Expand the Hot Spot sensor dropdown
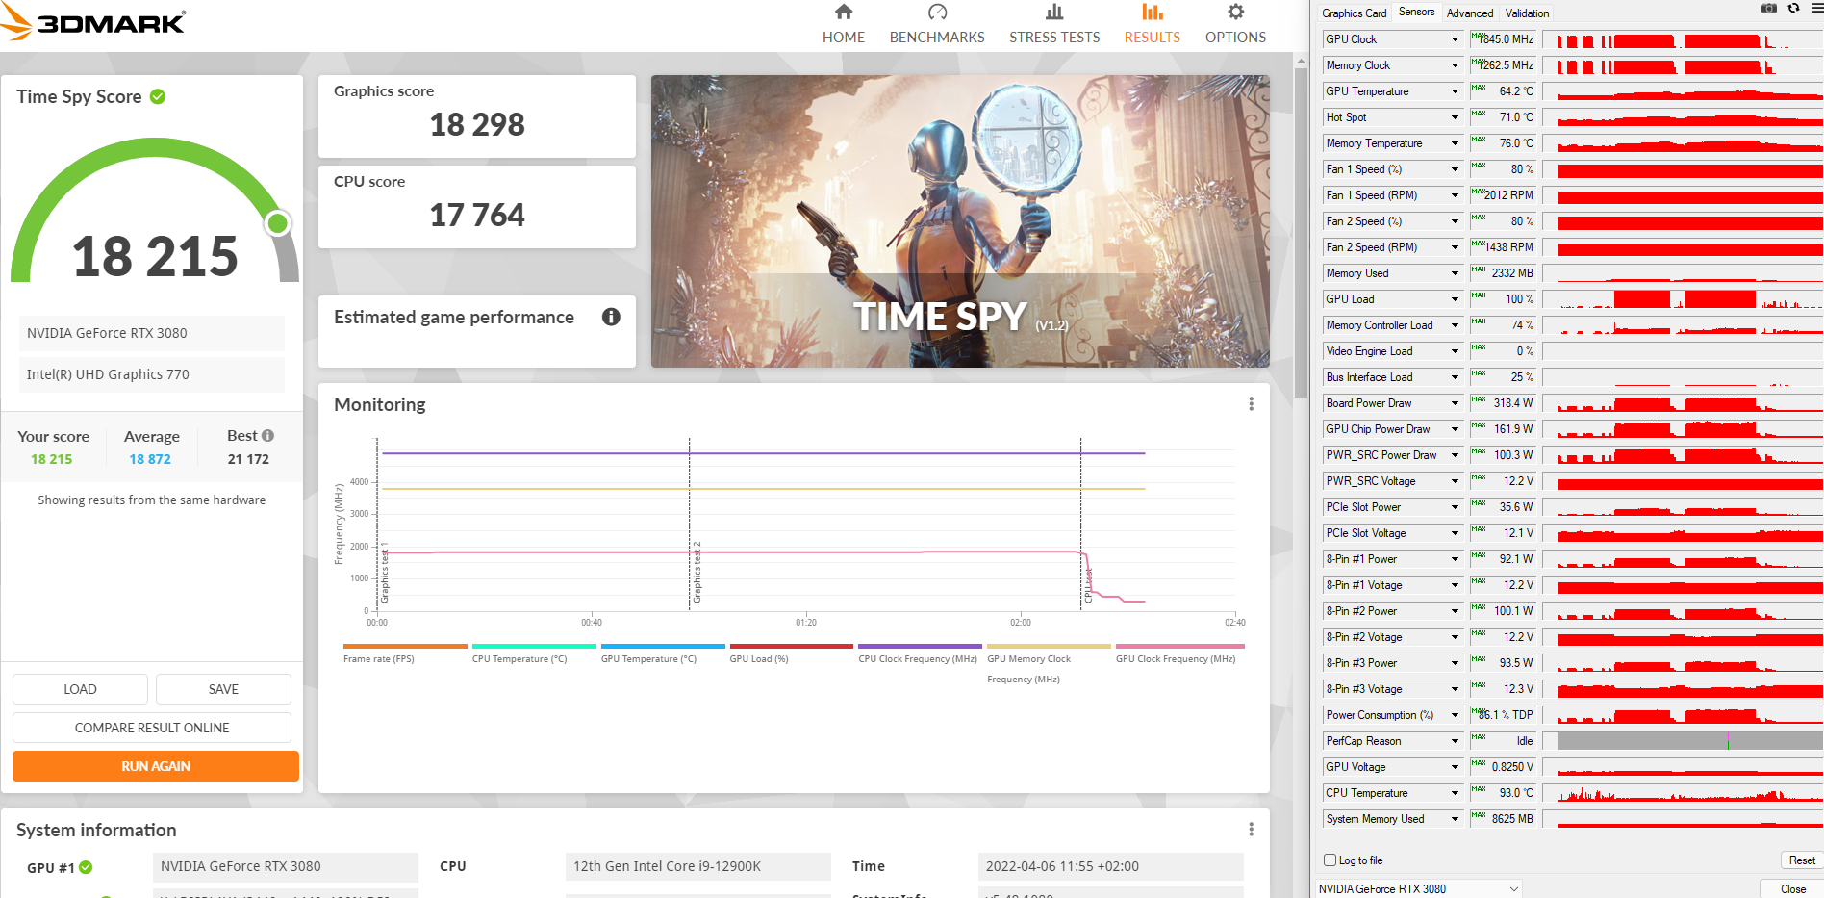The width and height of the screenshot is (1824, 898). point(1455,117)
